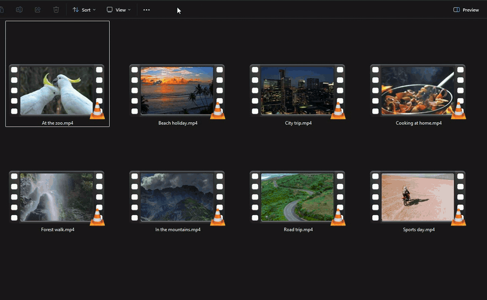Select the Road trip.mp4 thumbnail
Screen dimensions: 487x300
[x=298, y=197]
